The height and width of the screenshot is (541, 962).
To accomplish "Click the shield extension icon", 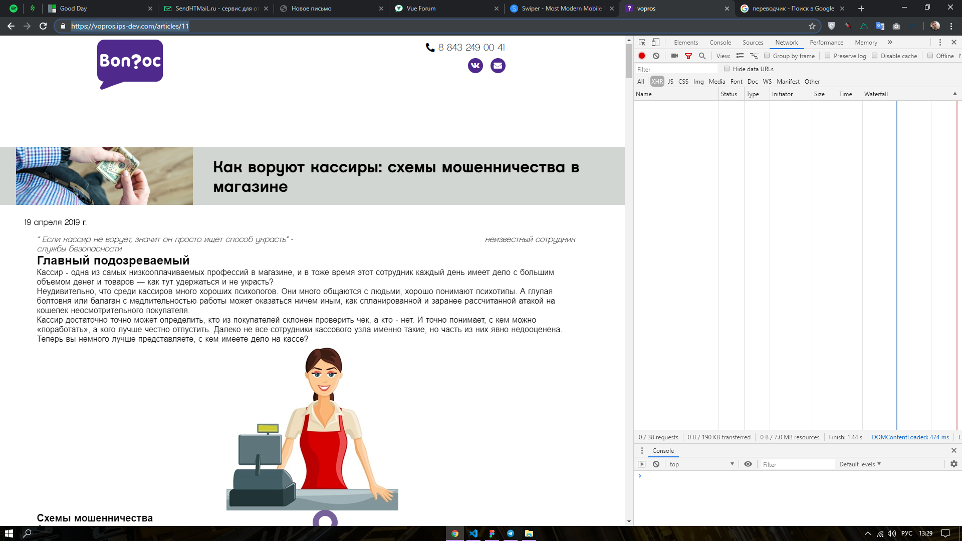I will click(832, 26).
